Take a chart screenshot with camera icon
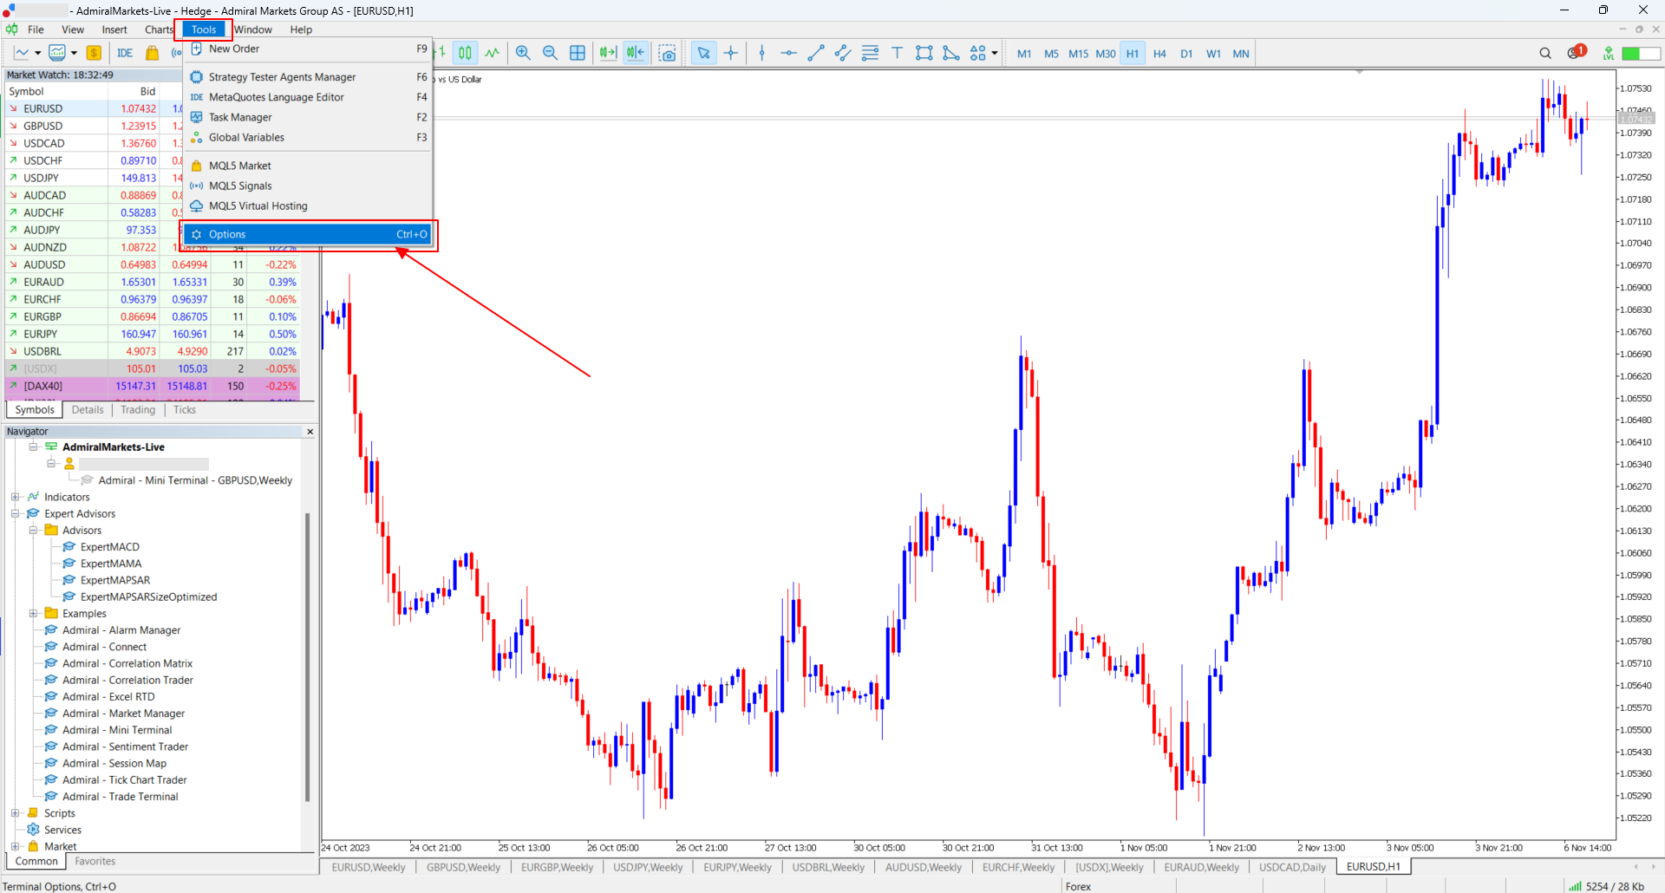The width and height of the screenshot is (1665, 893). [x=667, y=53]
